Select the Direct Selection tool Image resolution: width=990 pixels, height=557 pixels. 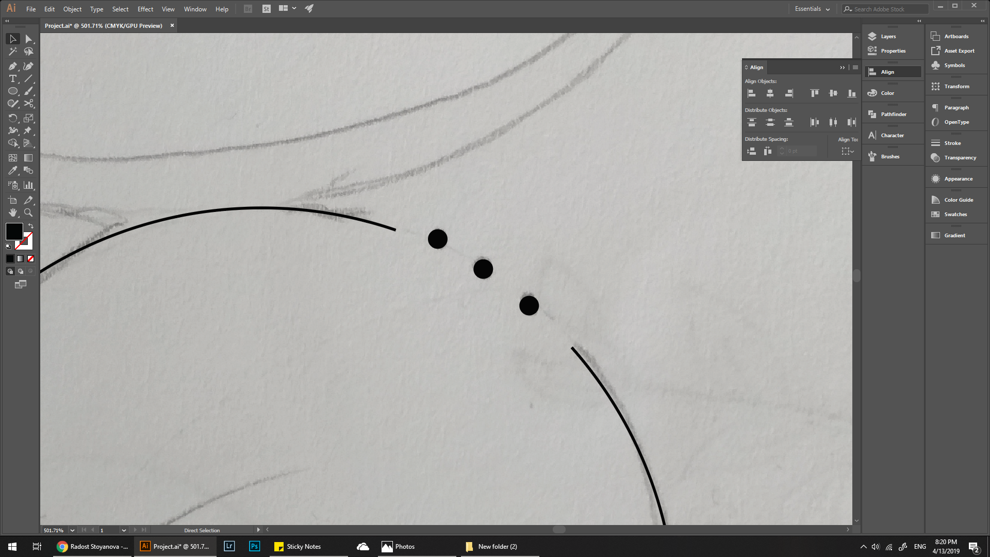tap(28, 39)
